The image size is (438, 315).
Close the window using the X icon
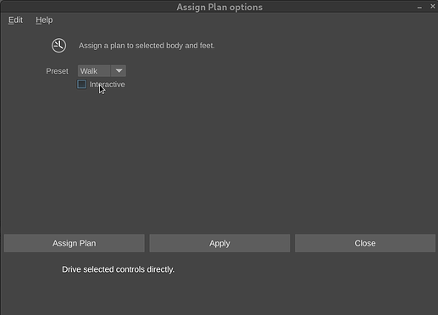[433, 6]
